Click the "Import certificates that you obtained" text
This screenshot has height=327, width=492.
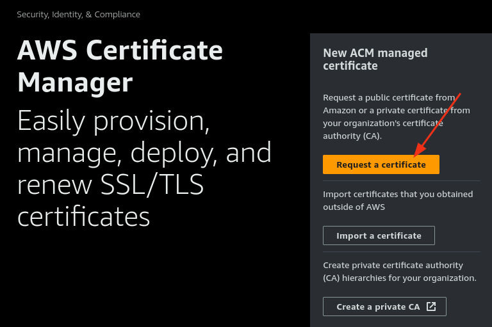[x=398, y=194]
